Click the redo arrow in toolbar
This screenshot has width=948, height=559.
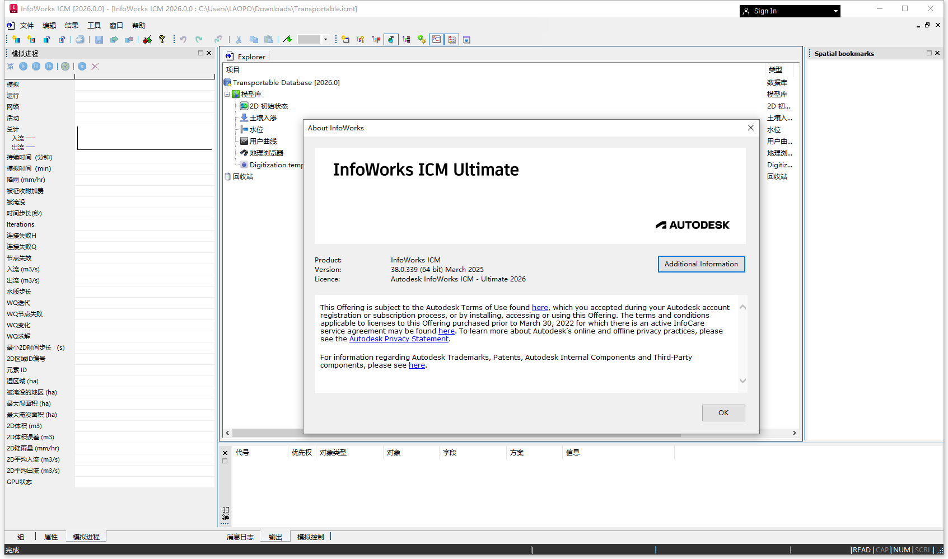(x=199, y=39)
